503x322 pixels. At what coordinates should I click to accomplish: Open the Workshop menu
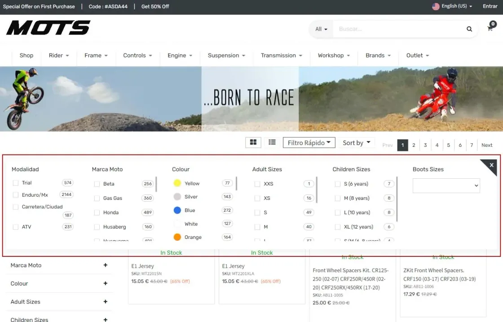[334, 56]
